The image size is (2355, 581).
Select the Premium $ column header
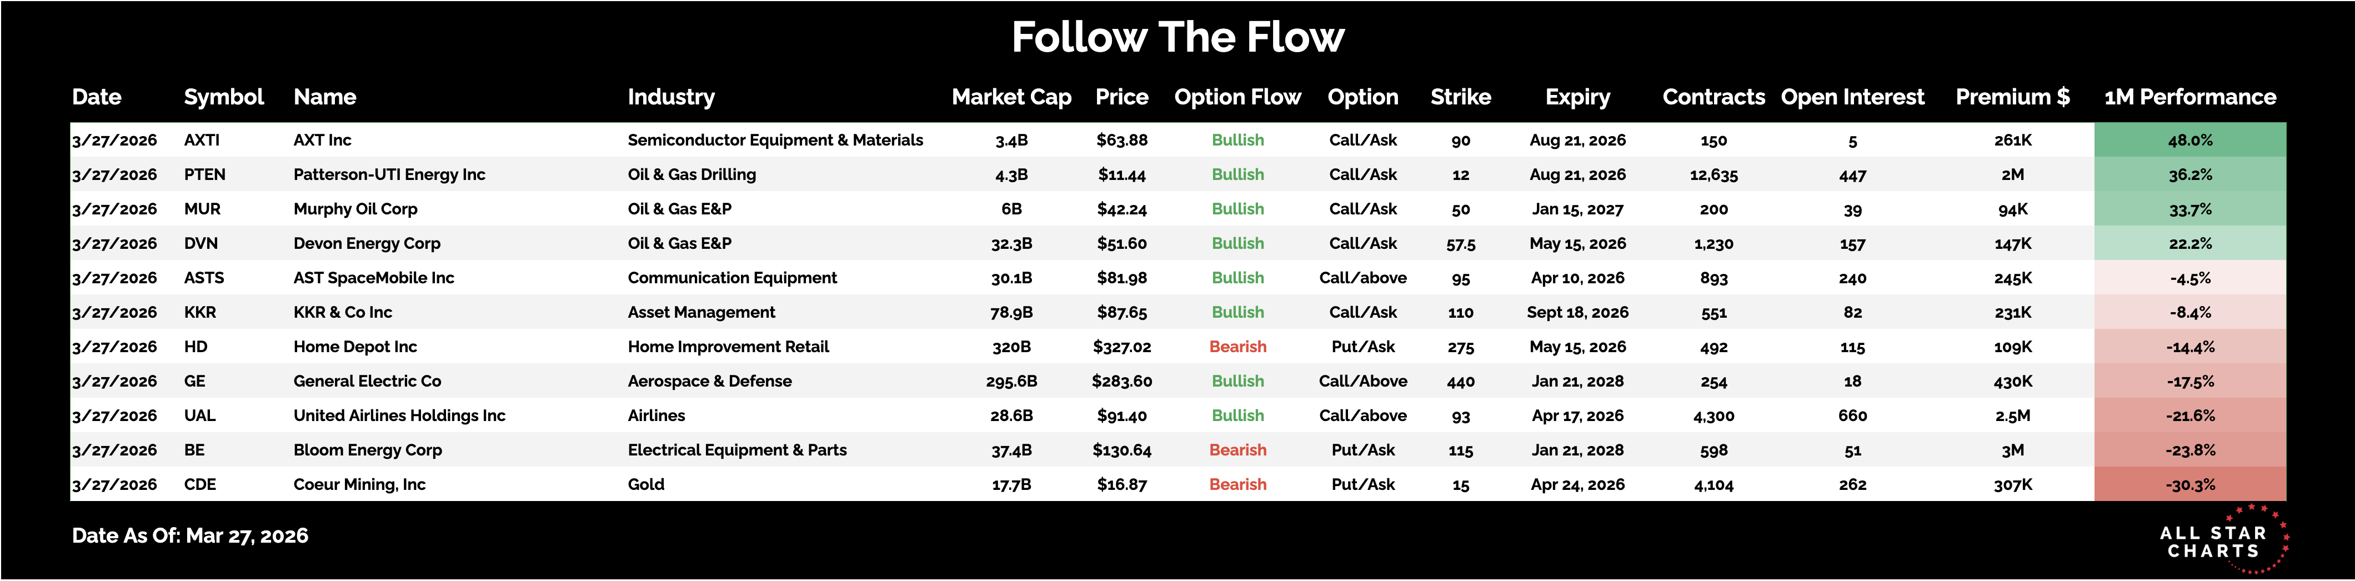pos(2012,97)
